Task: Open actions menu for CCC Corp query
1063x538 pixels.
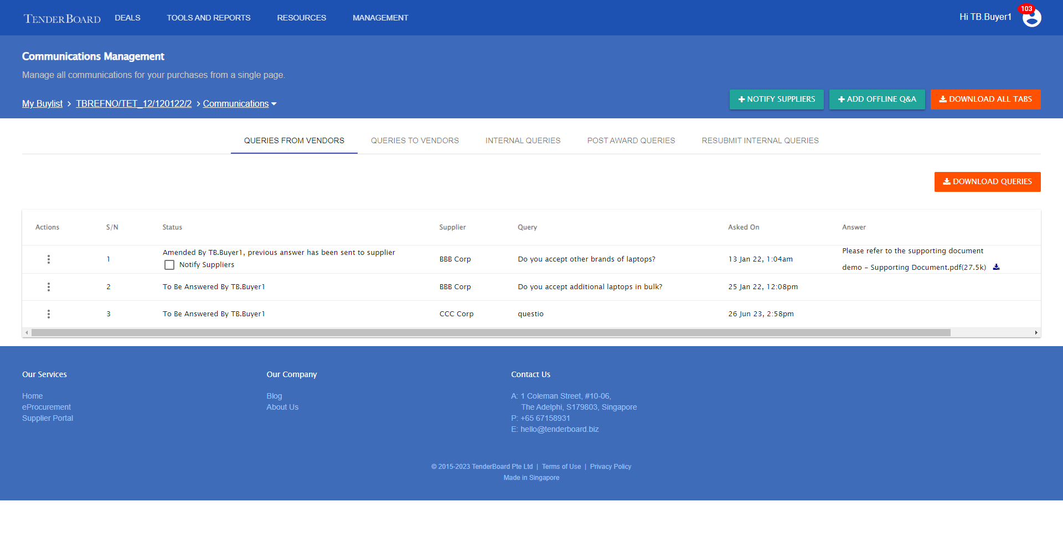Action: 49,314
